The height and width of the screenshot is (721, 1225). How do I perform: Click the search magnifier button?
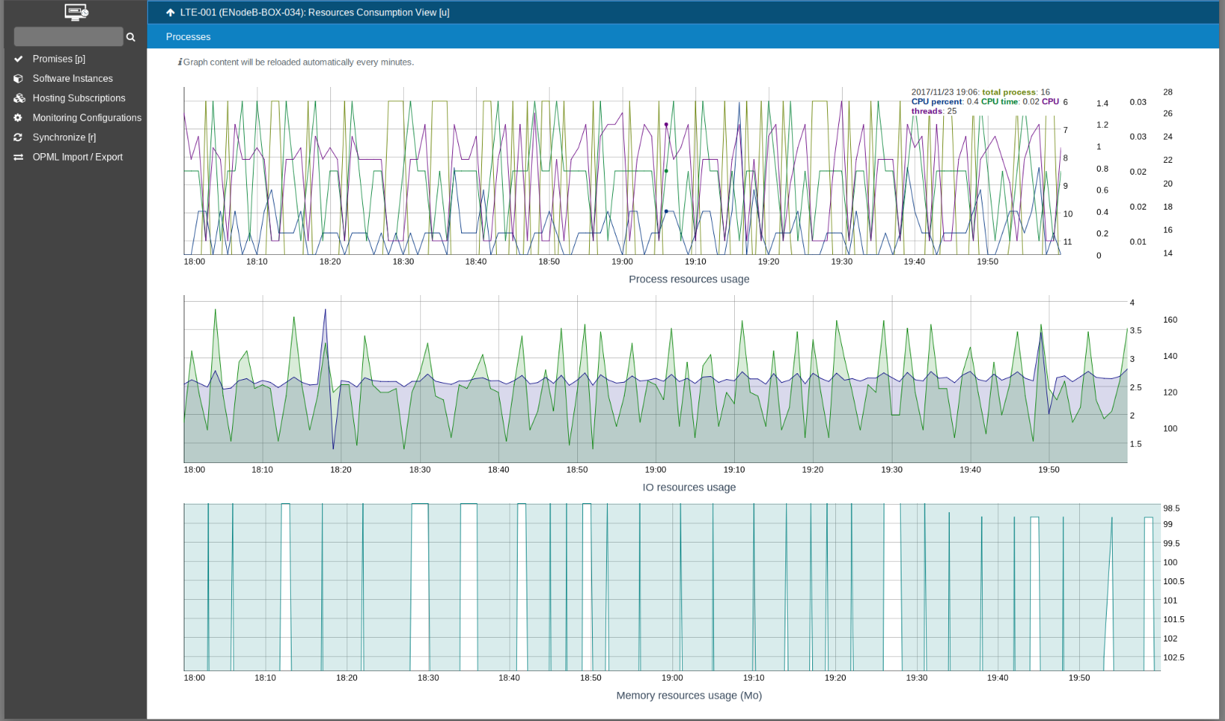(131, 37)
